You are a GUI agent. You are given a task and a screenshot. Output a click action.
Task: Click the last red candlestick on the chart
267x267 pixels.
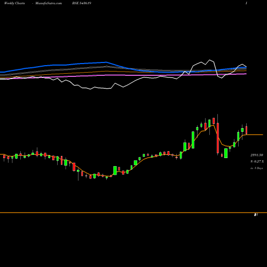247,130
